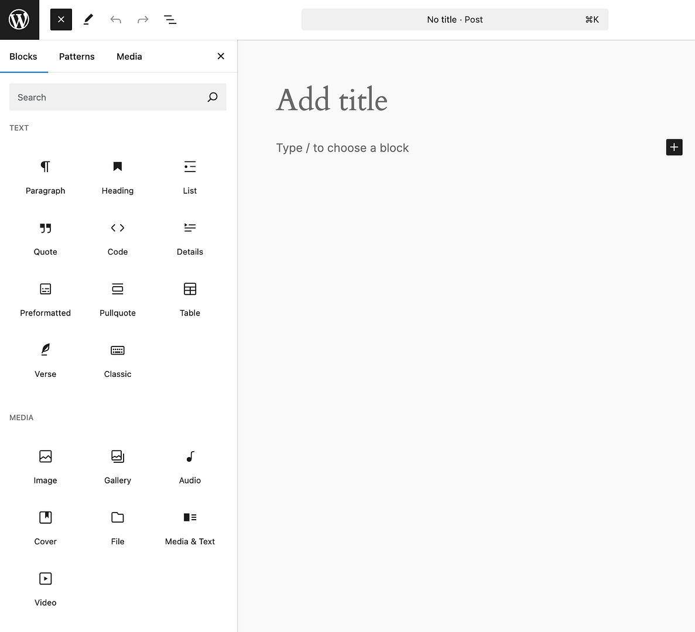Add a Pullquote block
Image resolution: width=695 pixels, height=632 pixels.
[118, 299]
